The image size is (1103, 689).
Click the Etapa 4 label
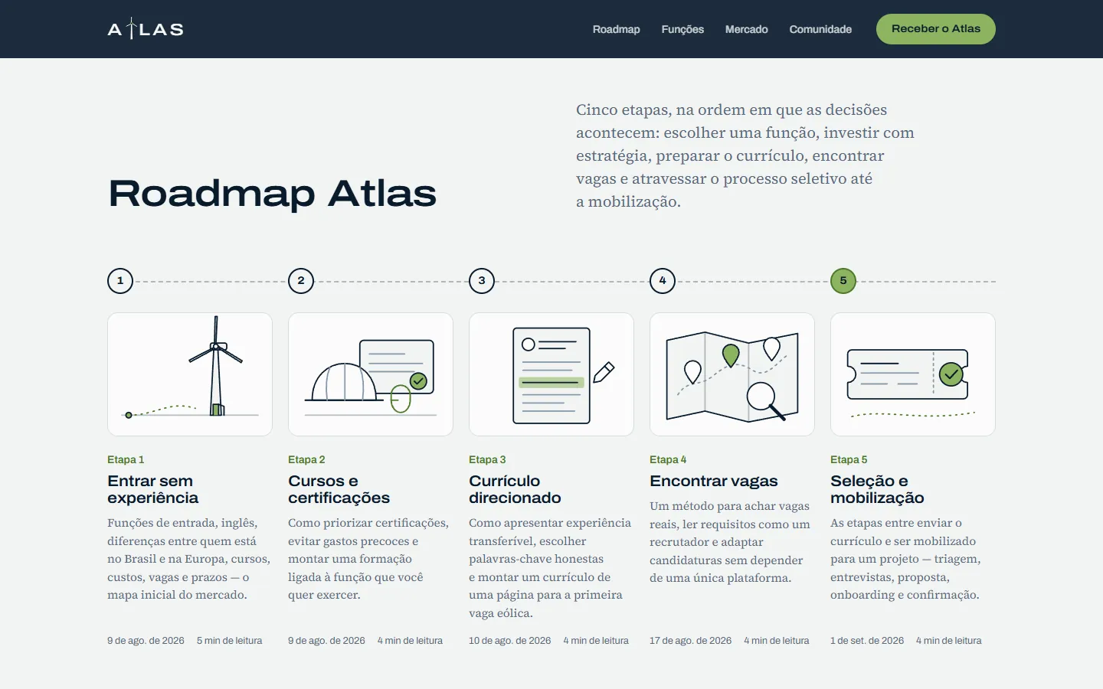[x=668, y=459]
